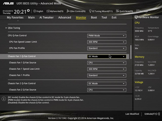162x121 pixels.
Task: Click the 12.192 V reading
Action: [x=138, y=90]
